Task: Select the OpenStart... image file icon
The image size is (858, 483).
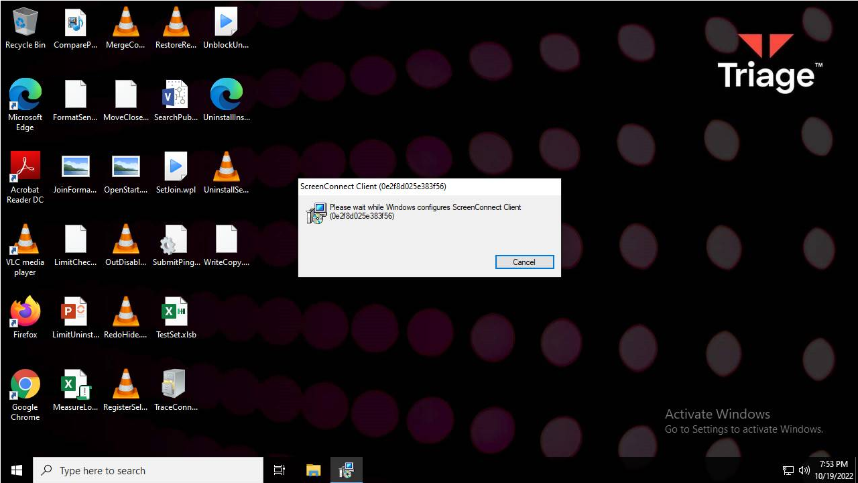Action: tap(125, 173)
